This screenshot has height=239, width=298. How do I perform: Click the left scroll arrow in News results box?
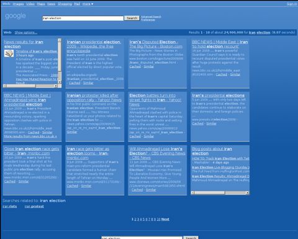point(4,86)
